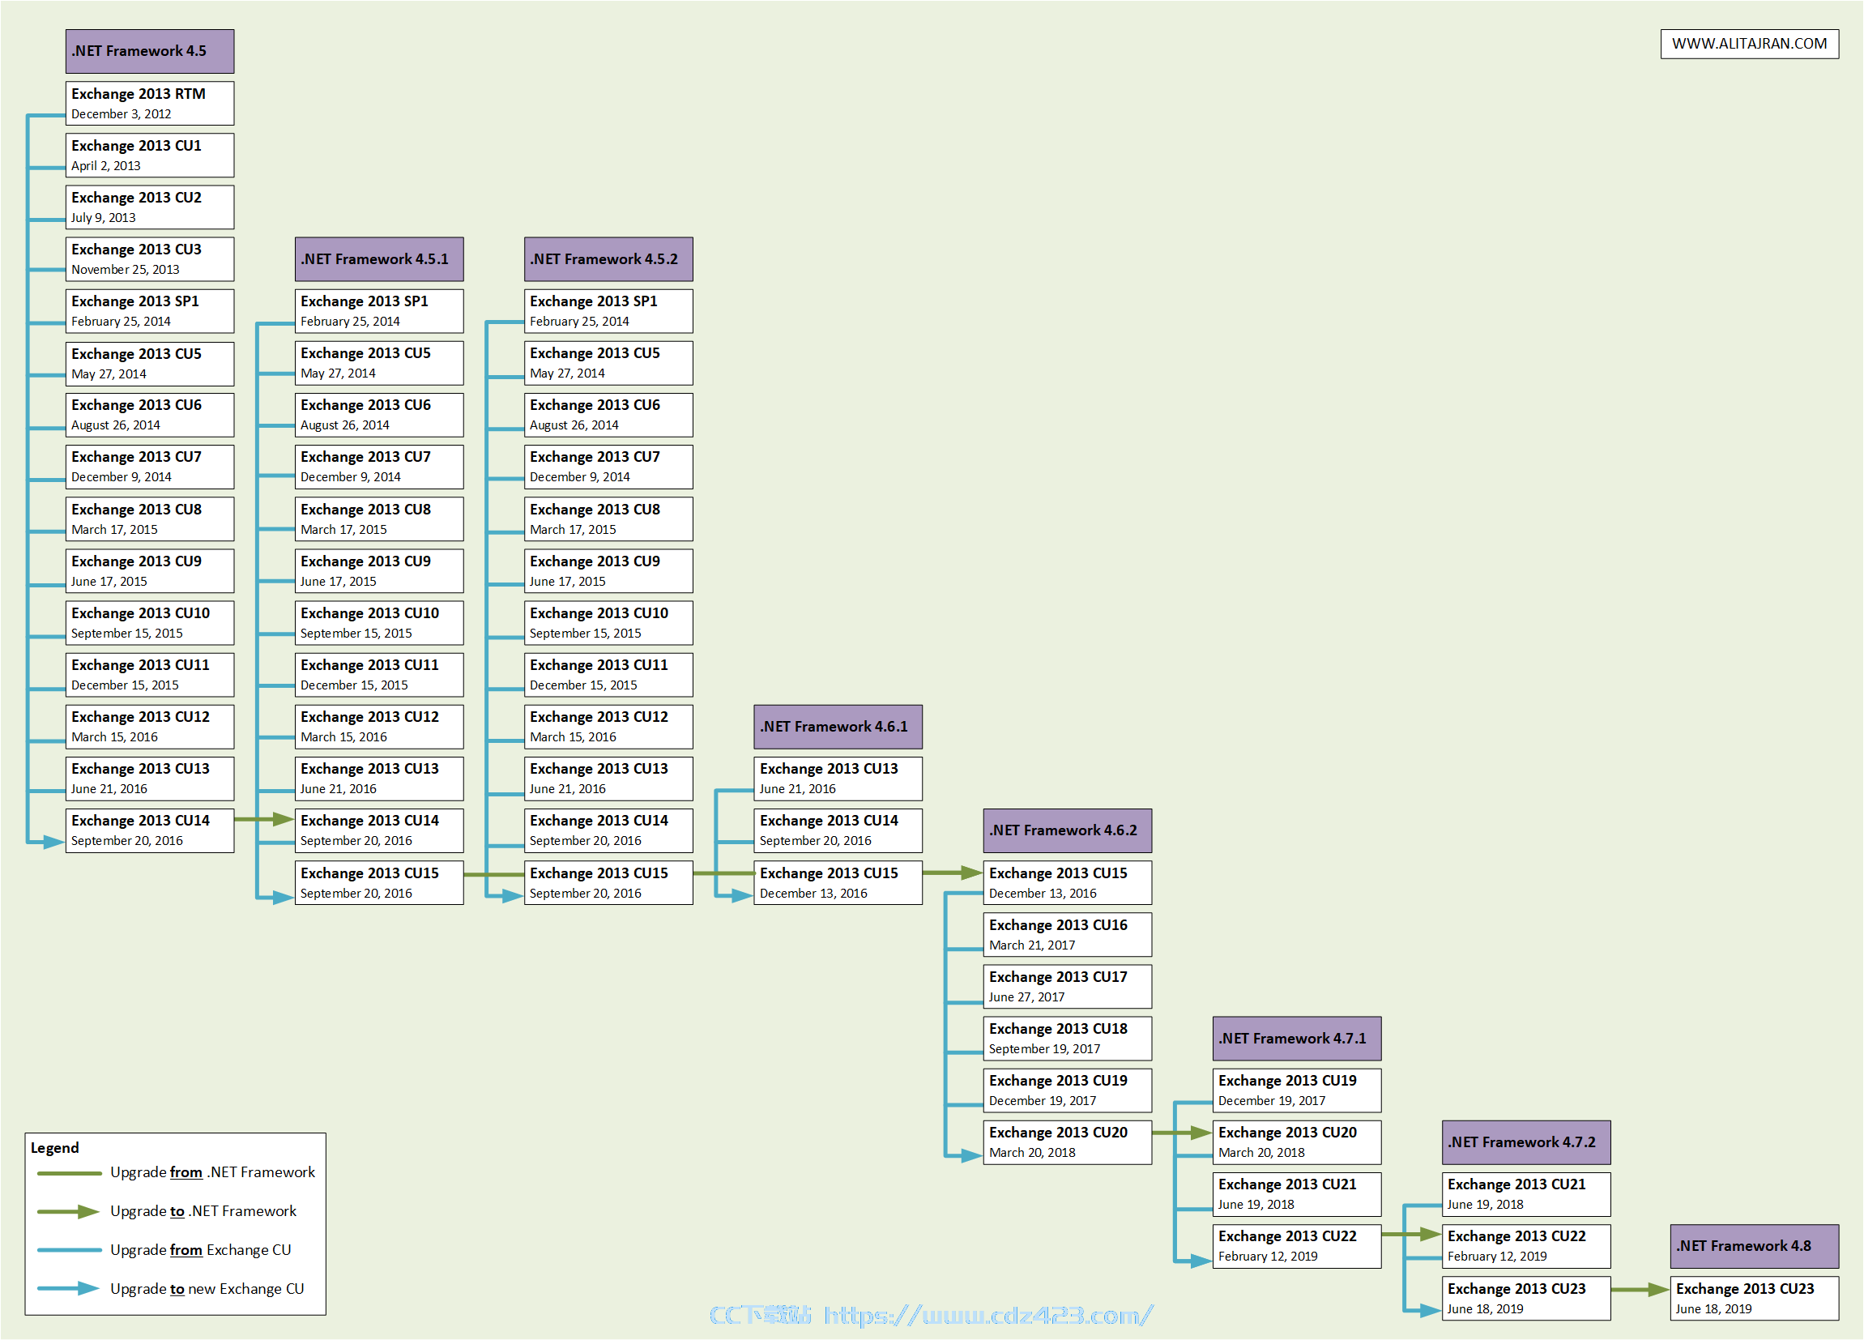1864x1340 pixels.
Task: Select the .NET Framework 4.5.2 header
Action: pos(608,259)
